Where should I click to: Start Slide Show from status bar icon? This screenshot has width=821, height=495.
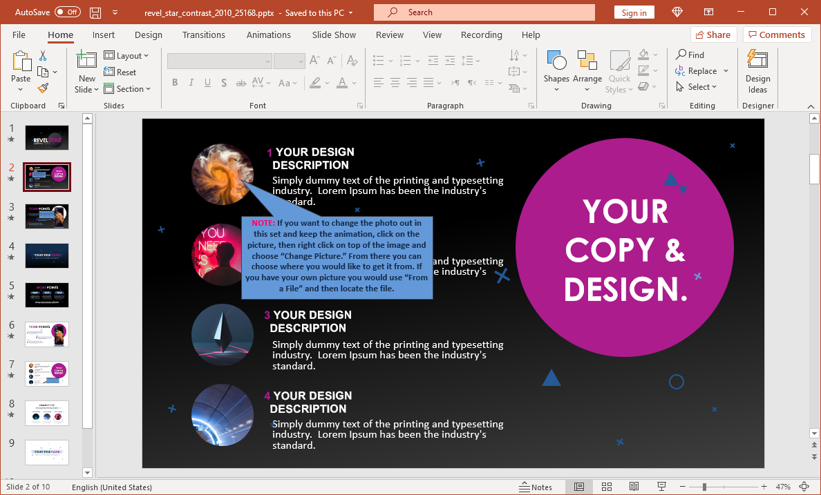coord(661,487)
